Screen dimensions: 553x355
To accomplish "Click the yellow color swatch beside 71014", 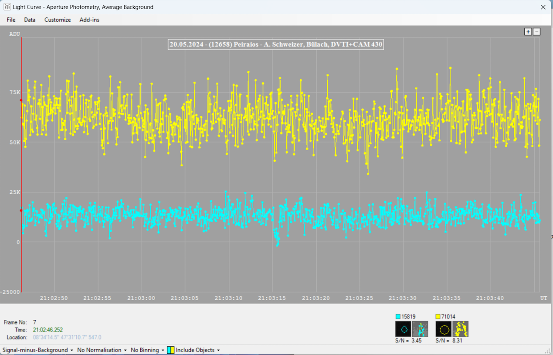I will 438,317.
